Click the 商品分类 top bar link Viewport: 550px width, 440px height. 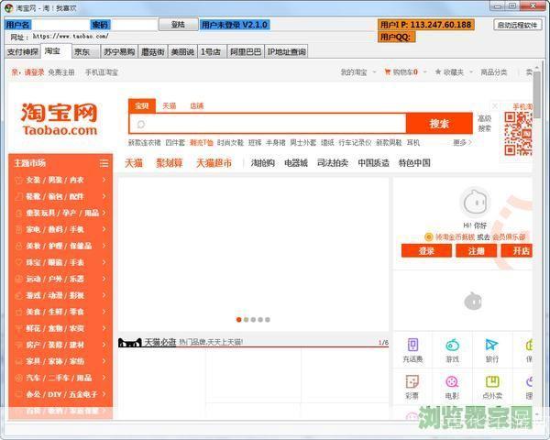click(x=494, y=72)
